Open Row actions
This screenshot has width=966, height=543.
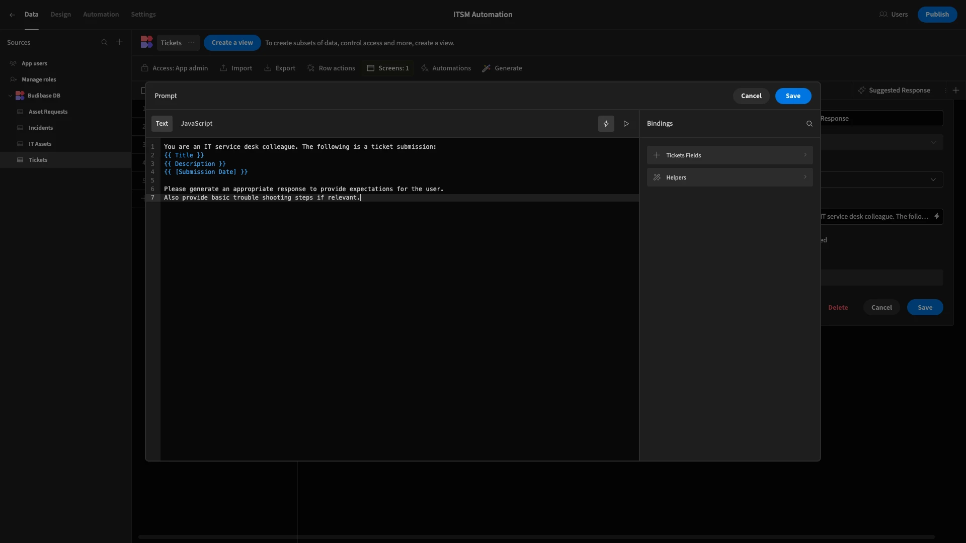(331, 68)
